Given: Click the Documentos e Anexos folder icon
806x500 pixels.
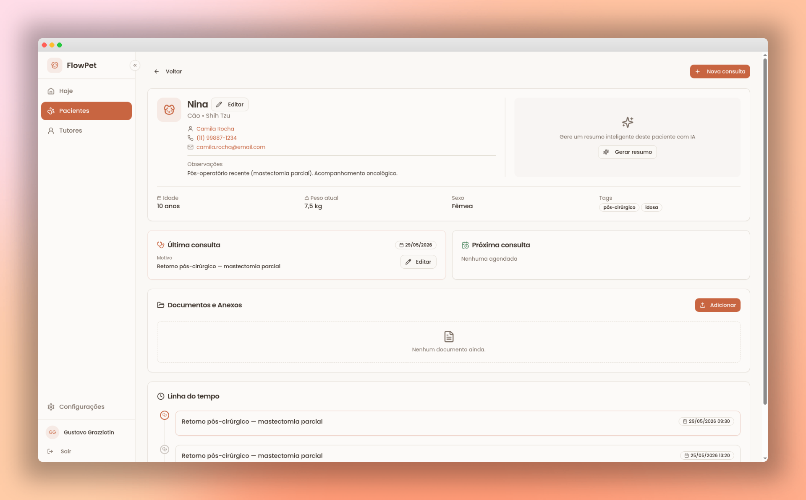Looking at the screenshot, I should (161, 305).
